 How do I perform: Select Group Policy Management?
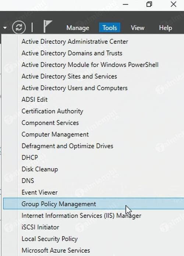point(93,204)
